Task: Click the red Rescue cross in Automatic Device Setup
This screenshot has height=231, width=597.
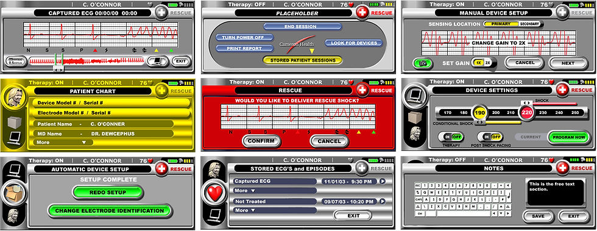Action: (161, 168)
